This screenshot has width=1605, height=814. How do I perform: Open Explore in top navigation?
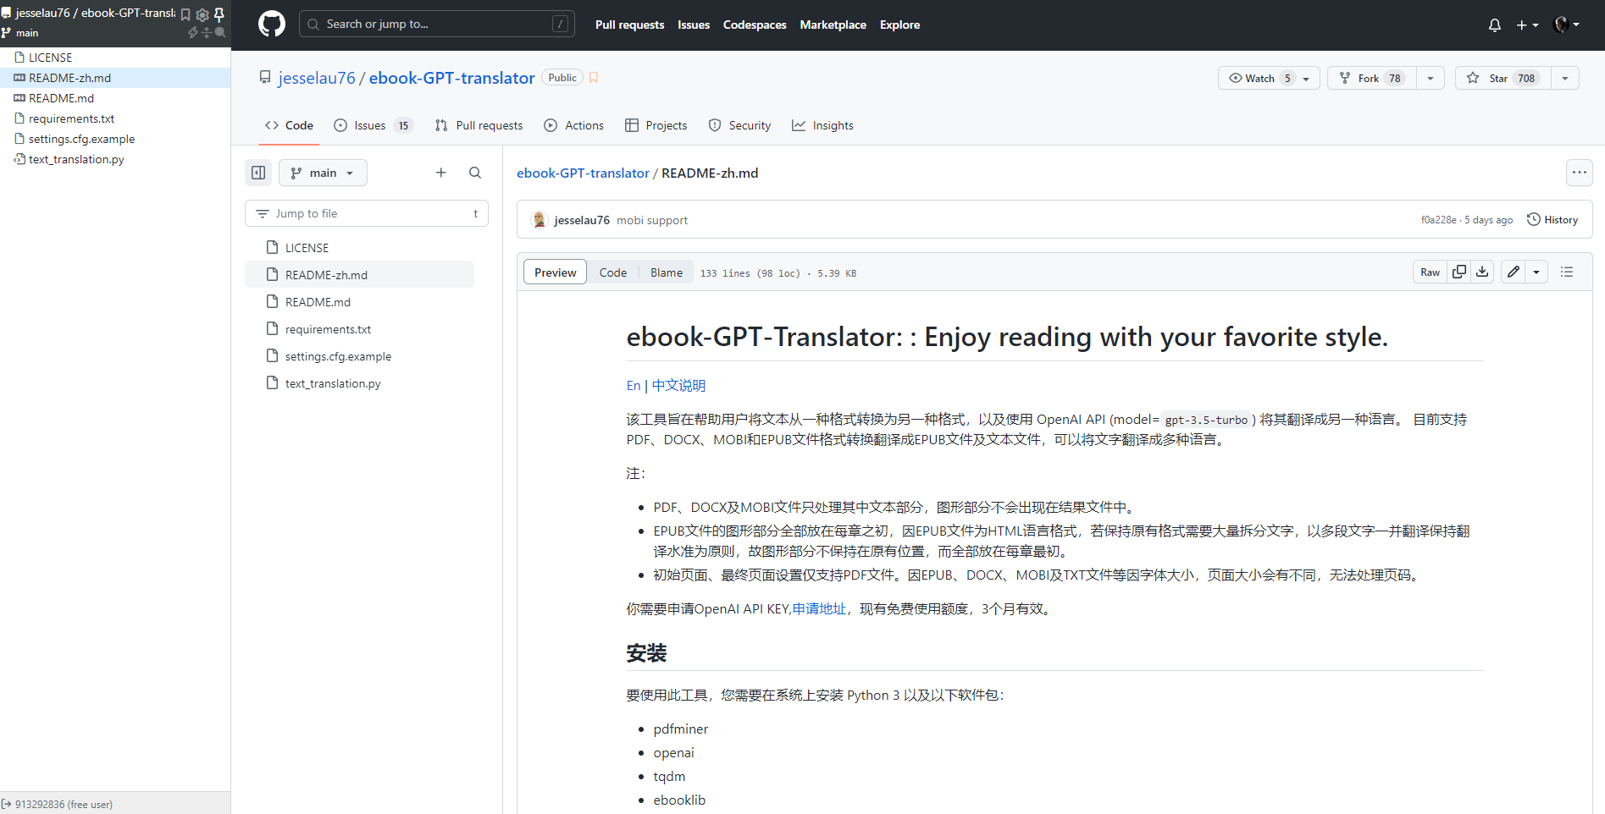tap(899, 25)
